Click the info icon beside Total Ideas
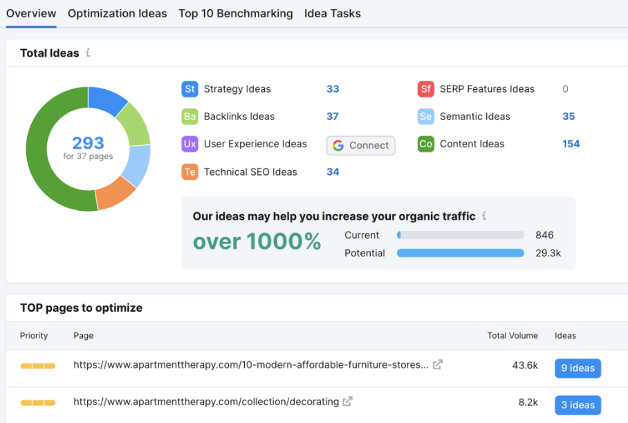 point(88,53)
